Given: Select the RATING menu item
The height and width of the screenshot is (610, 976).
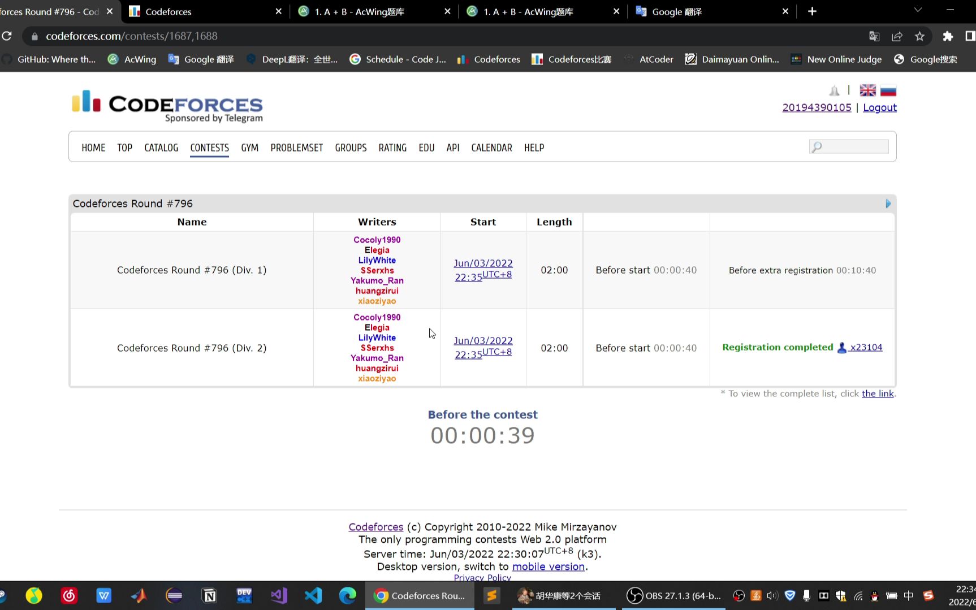Looking at the screenshot, I should 392,148.
